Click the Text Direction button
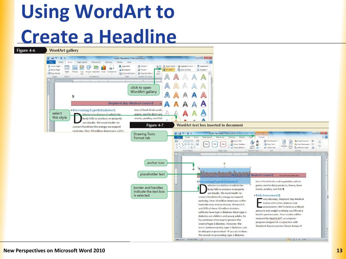 (271, 141)
